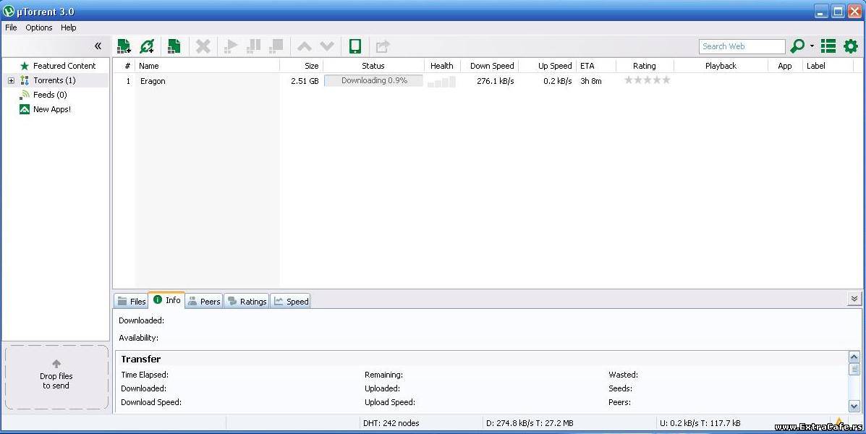Sort by the Up Speed column
The width and height of the screenshot is (866, 434).
548,66
